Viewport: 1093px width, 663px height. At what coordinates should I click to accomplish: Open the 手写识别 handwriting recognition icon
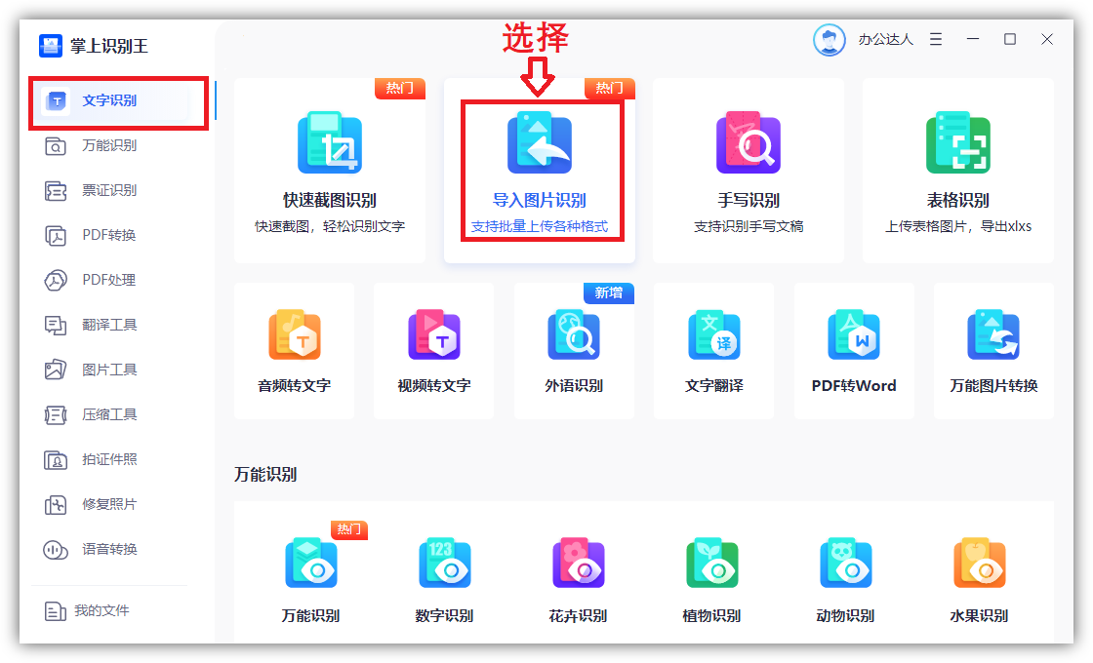coord(748,143)
